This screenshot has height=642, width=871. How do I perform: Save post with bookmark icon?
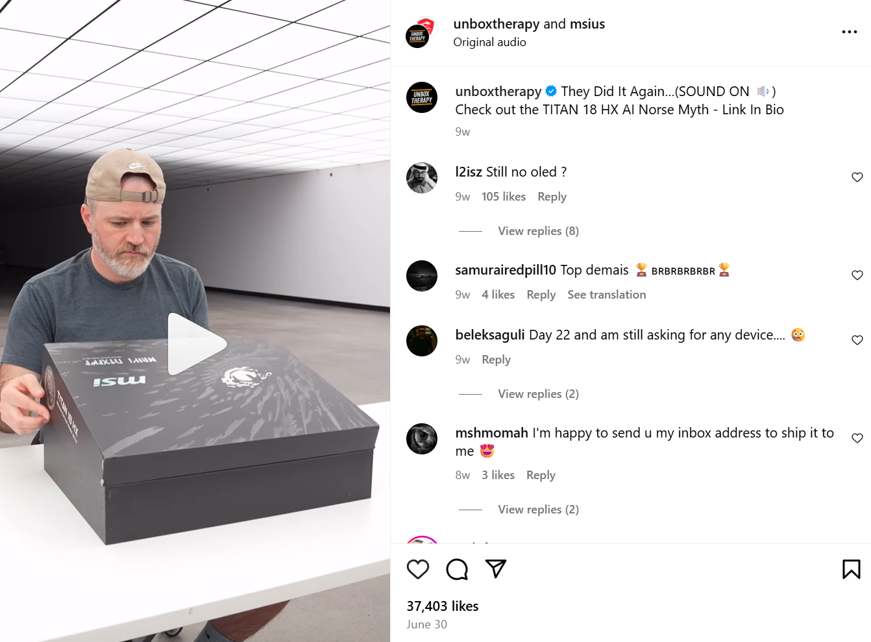coord(851,569)
